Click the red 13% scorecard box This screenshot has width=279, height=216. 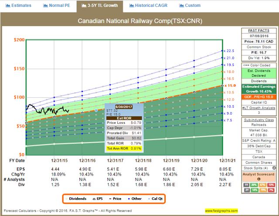[x=271, y=185]
